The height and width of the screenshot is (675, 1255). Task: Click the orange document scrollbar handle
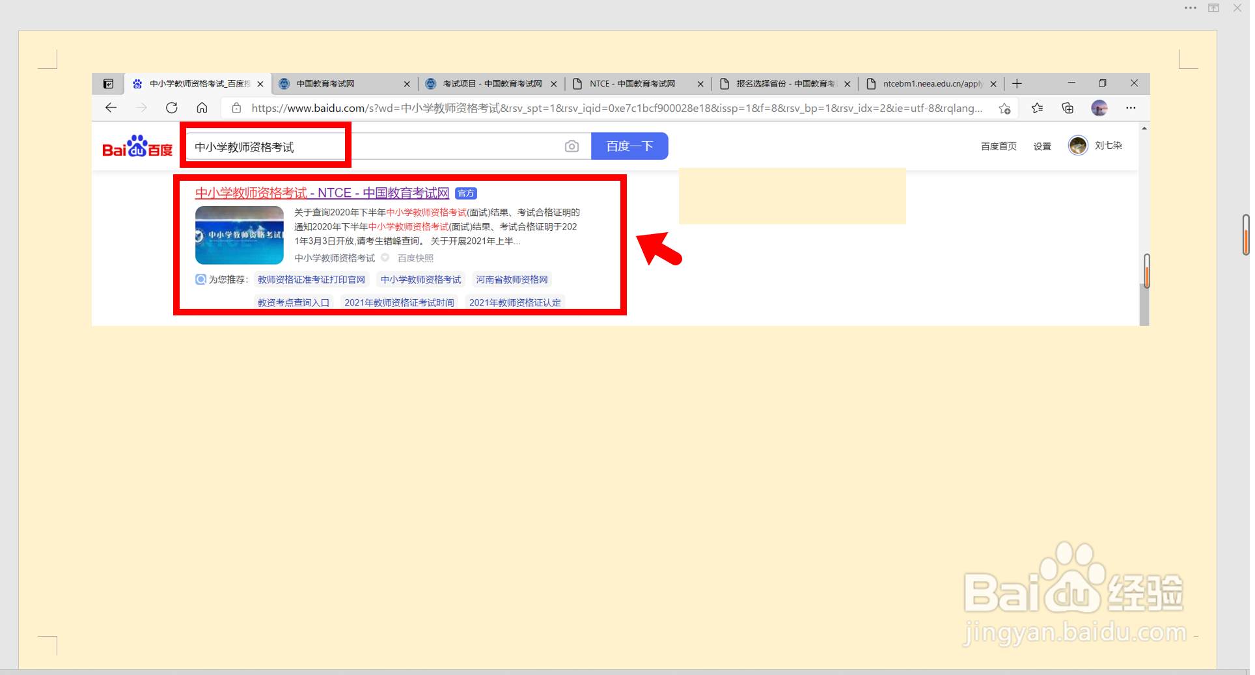tap(1246, 235)
